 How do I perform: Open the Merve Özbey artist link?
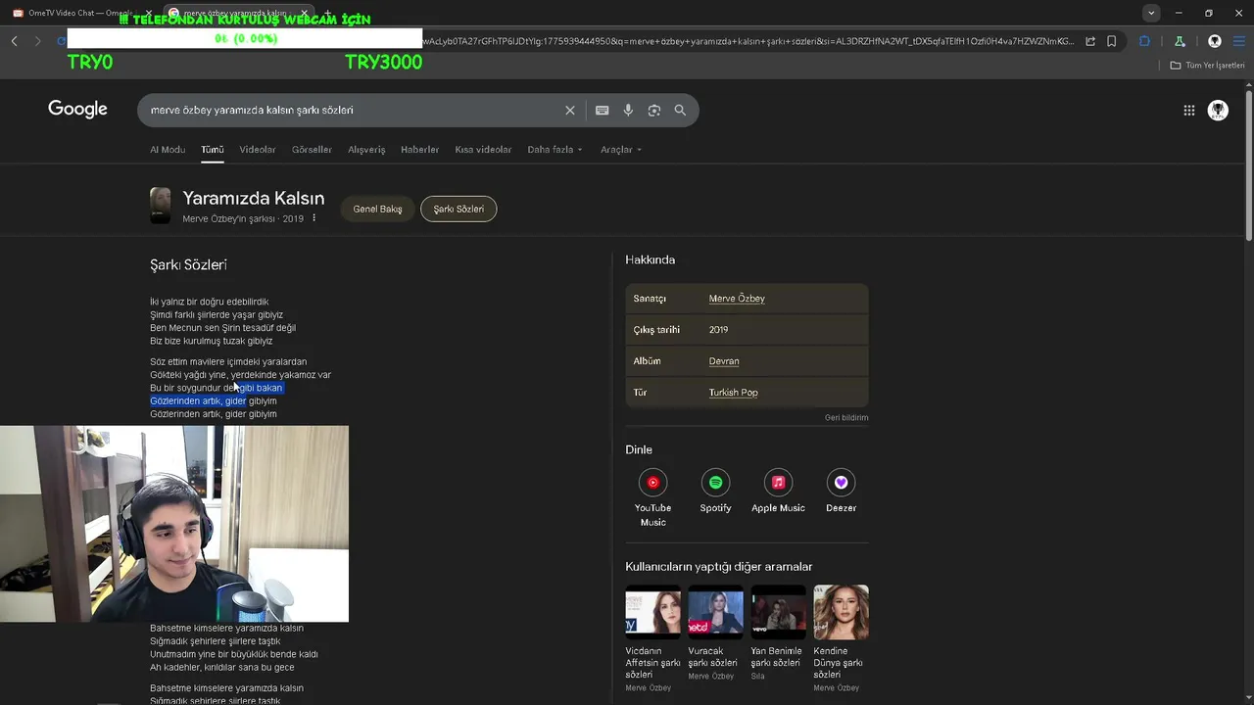[x=737, y=299]
